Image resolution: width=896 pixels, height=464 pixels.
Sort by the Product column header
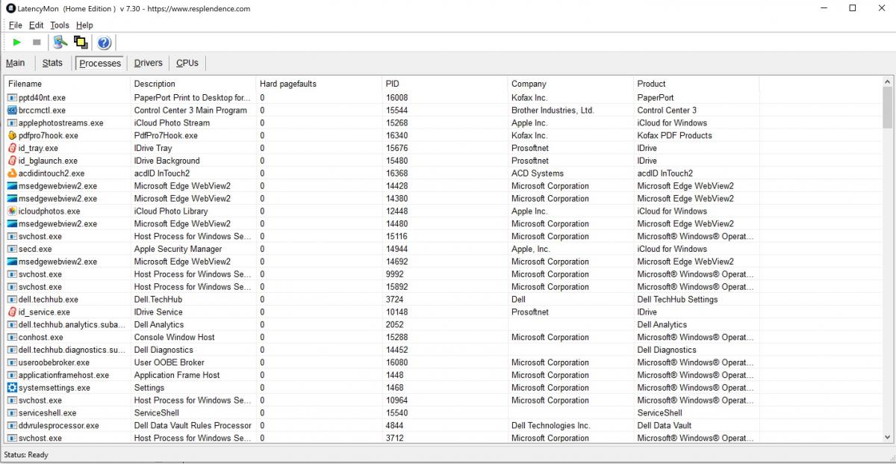coord(696,84)
